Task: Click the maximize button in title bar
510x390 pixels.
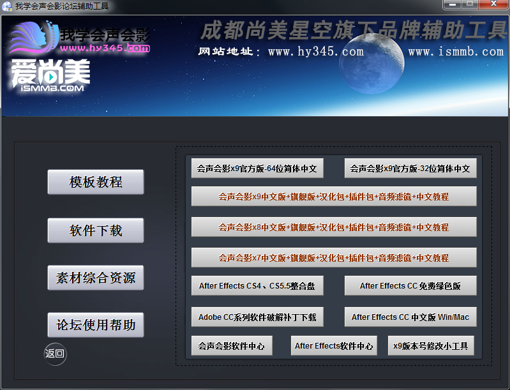Action: (x=469, y=4)
